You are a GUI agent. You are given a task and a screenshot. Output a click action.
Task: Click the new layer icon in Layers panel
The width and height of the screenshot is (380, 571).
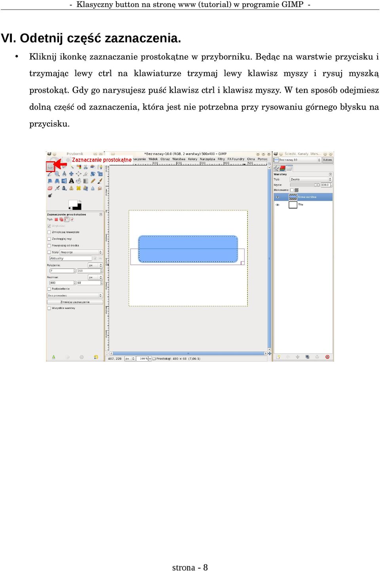278,357
